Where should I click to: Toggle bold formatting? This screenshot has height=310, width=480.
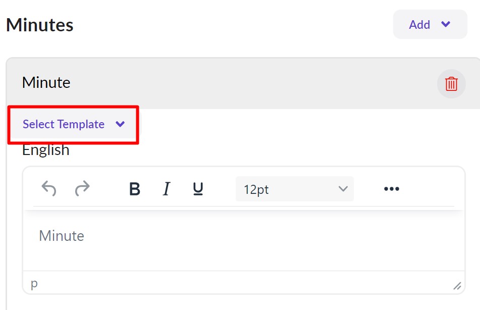coord(134,189)
